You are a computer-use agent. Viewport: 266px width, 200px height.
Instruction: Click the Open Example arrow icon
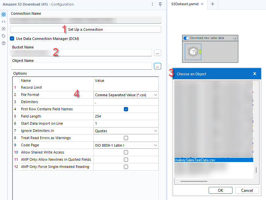click(4, 29)
